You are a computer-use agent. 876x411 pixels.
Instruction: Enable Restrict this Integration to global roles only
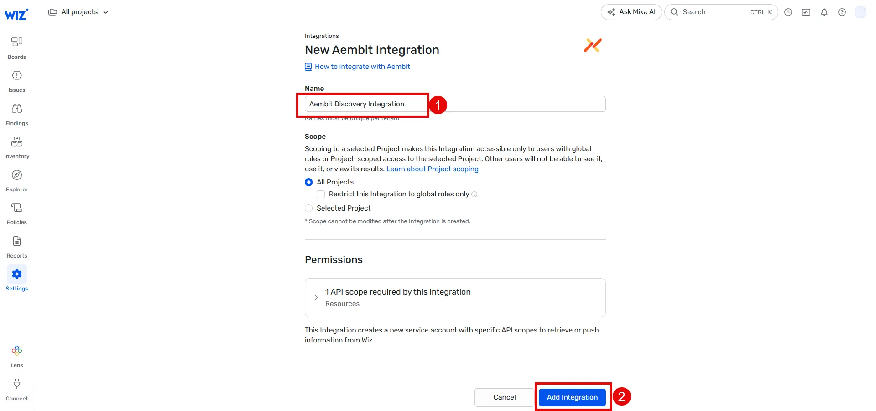[x=321, y=194]
